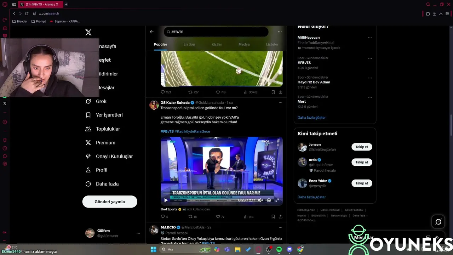Bookmark the GS Kızlar Sahada post
Image resolution: width=453 pixels, height=255 pixels.
pos(273,217)
